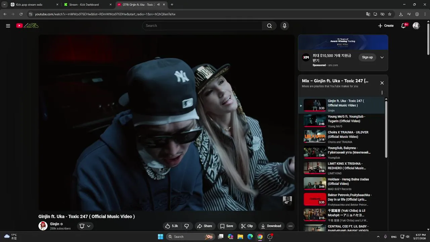This screenshot has width=430, height=242.
Task: Download the video
Action: 271,226
